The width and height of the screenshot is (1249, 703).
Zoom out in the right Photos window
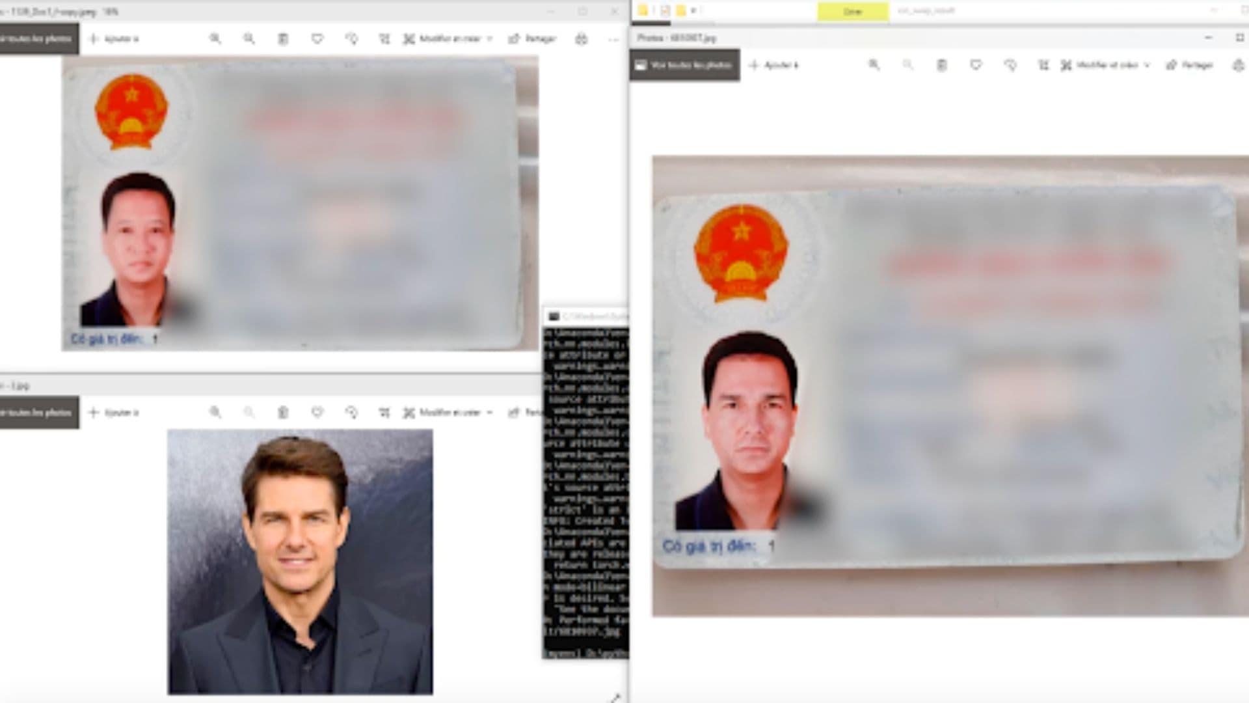pyautogui.click(x=908, y=65)
